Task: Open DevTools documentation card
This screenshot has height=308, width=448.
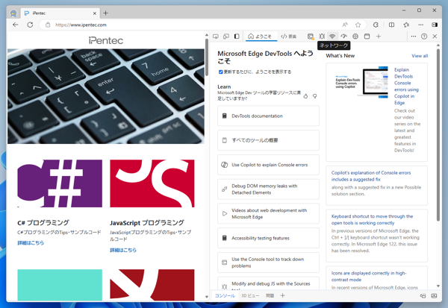Action: [268, 116]
